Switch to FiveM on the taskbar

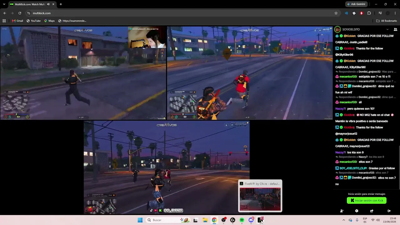click(x=260, y=220)
